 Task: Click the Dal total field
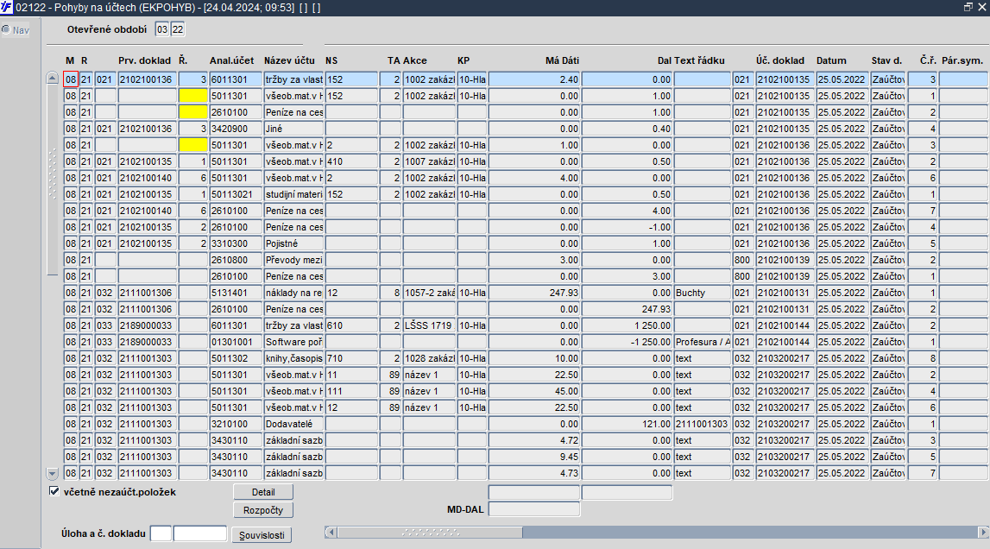point(627,493)
